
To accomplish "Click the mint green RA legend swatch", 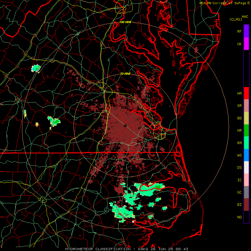I will pyautogui.click(x=246, y=143).
